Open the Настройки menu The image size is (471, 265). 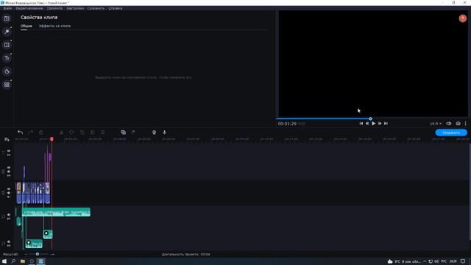click(x=75, y=8)
